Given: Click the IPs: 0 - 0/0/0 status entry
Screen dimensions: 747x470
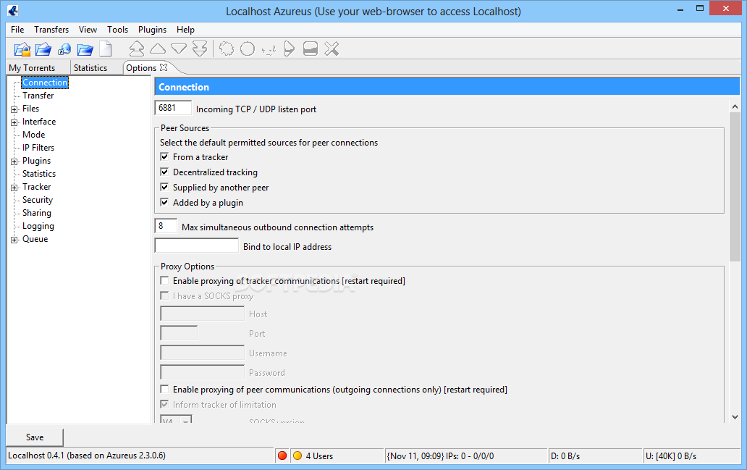Looking at the screenshot, I should click(x=440, y=456).
